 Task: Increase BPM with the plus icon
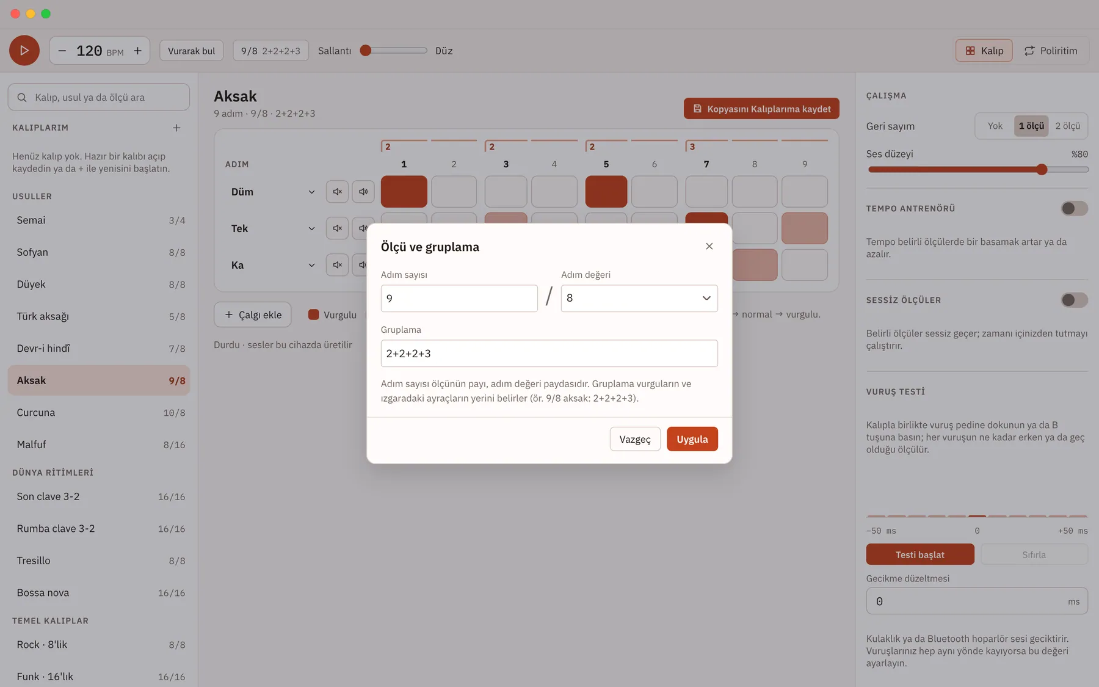pos(138,51)
